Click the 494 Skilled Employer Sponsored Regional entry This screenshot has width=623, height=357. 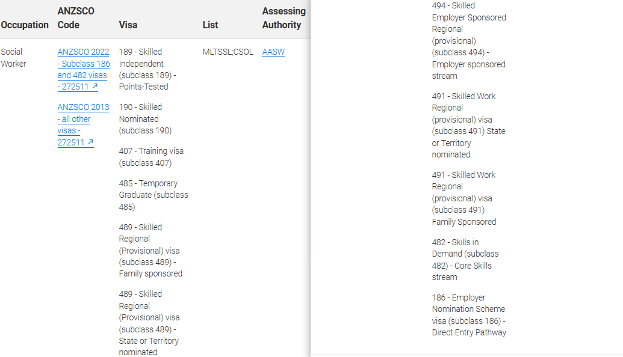[x=469, y=41]
